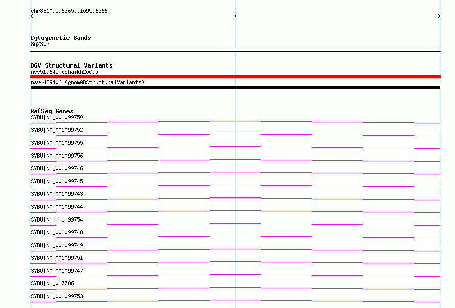Click the nsv4489406 (gnomADStructuralVariants) label
The image size is (455, 308).
tap(87, 82)
